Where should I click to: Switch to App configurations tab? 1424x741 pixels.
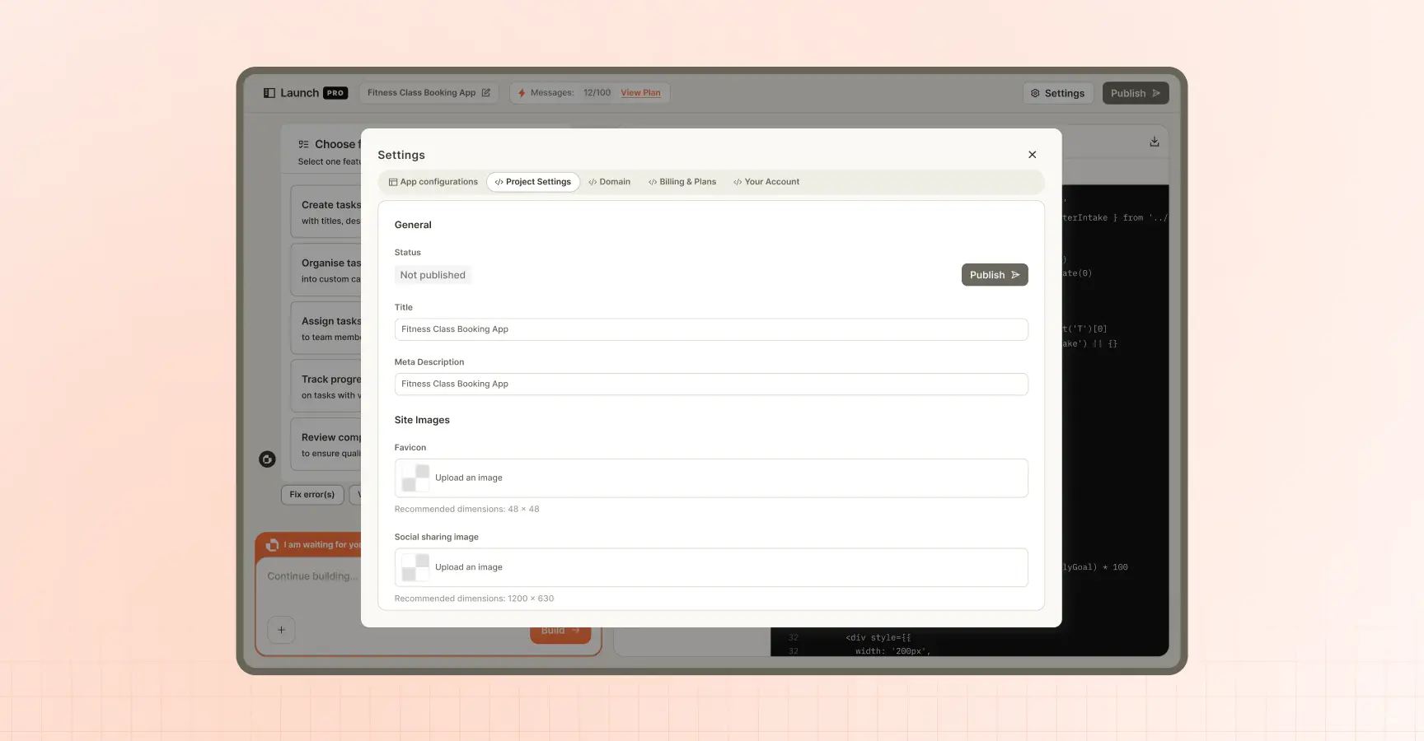[x=433, y=182]
